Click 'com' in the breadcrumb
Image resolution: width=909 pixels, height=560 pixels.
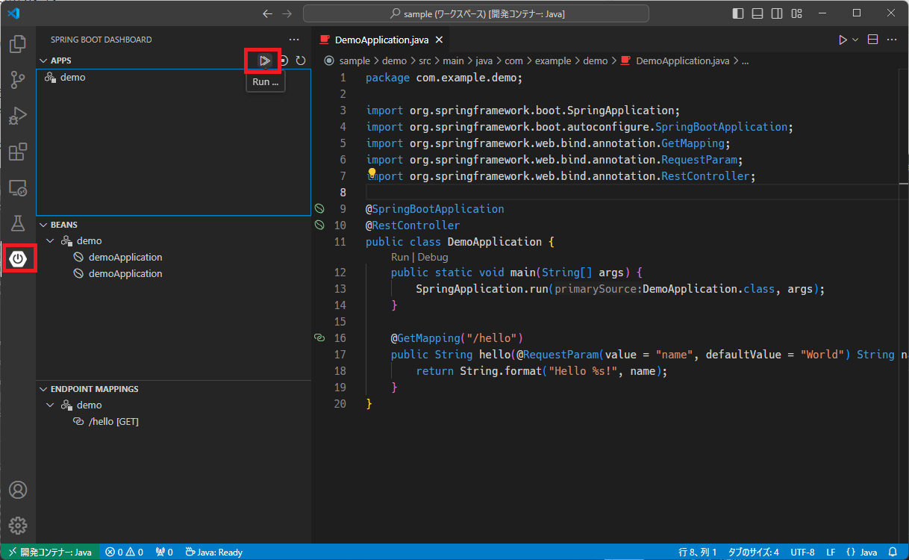pos(514,61)
